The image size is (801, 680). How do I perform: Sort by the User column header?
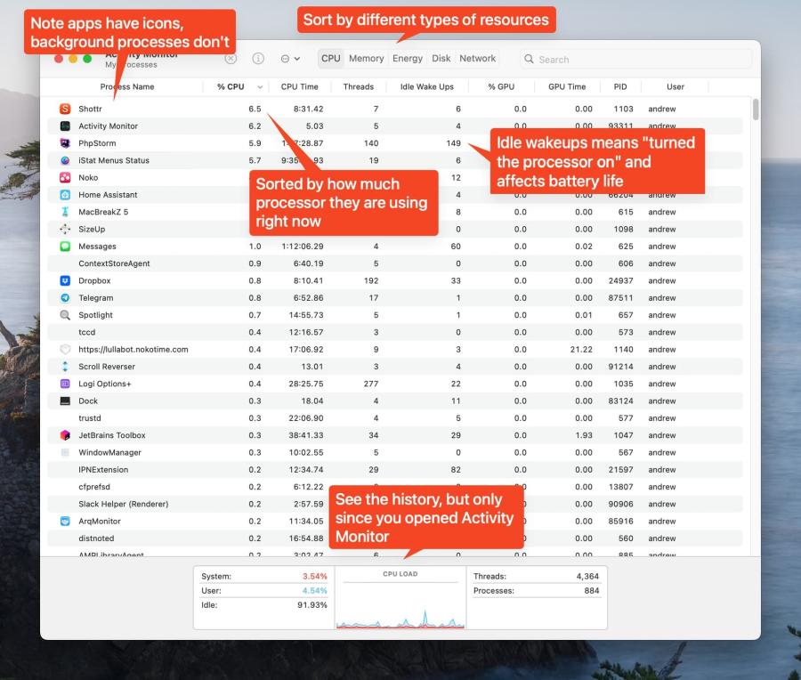(675, 87)
